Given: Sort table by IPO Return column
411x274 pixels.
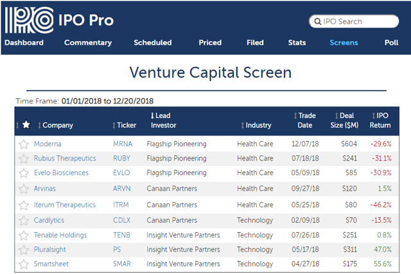Looking at the screenshot, I should [380, 120].
